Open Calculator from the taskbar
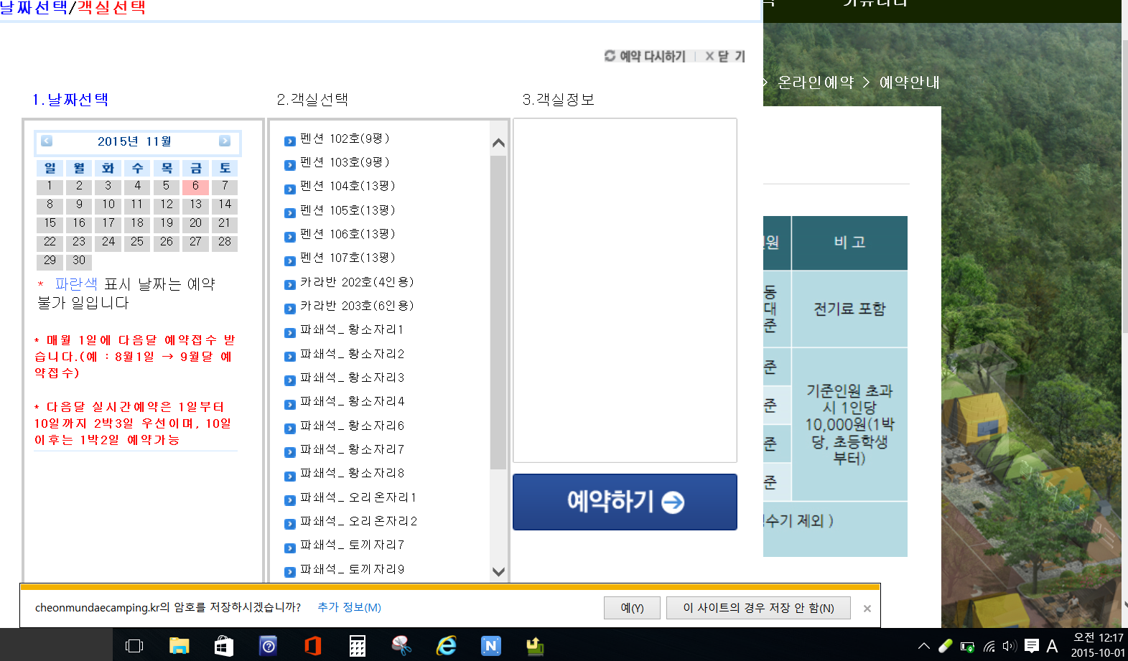The image size is (1128, 661). 357,645
